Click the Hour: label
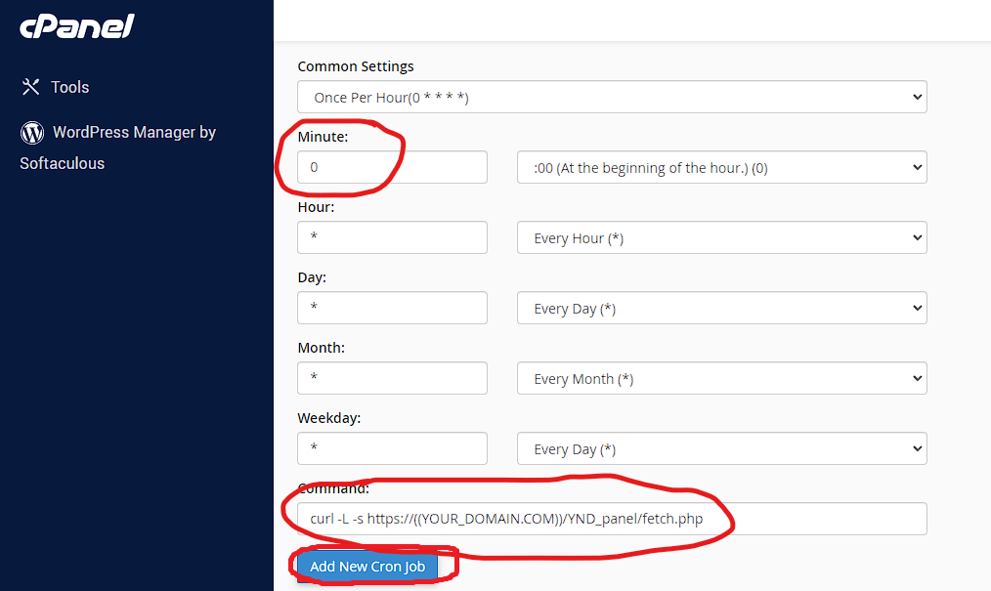The image size is (991, 591). pos(316,207)
